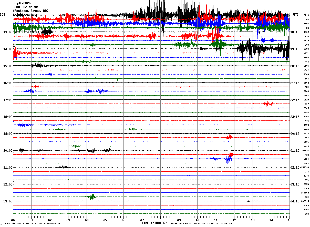This screenshot has width=310, height=227.
Task: Click the 18:15 UTC time label
Action: pos(295,32)
